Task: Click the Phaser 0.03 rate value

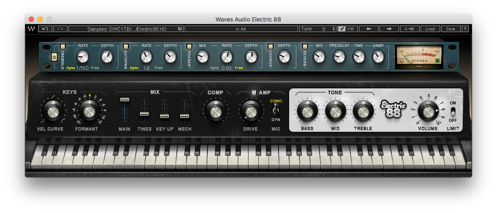Action: (x=227, y=68)
